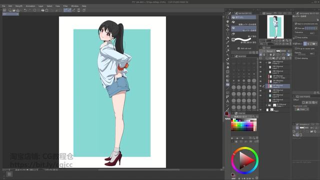Open the Effect options dropdown arrow
320x180 pixels.
[x=316, y=102]
